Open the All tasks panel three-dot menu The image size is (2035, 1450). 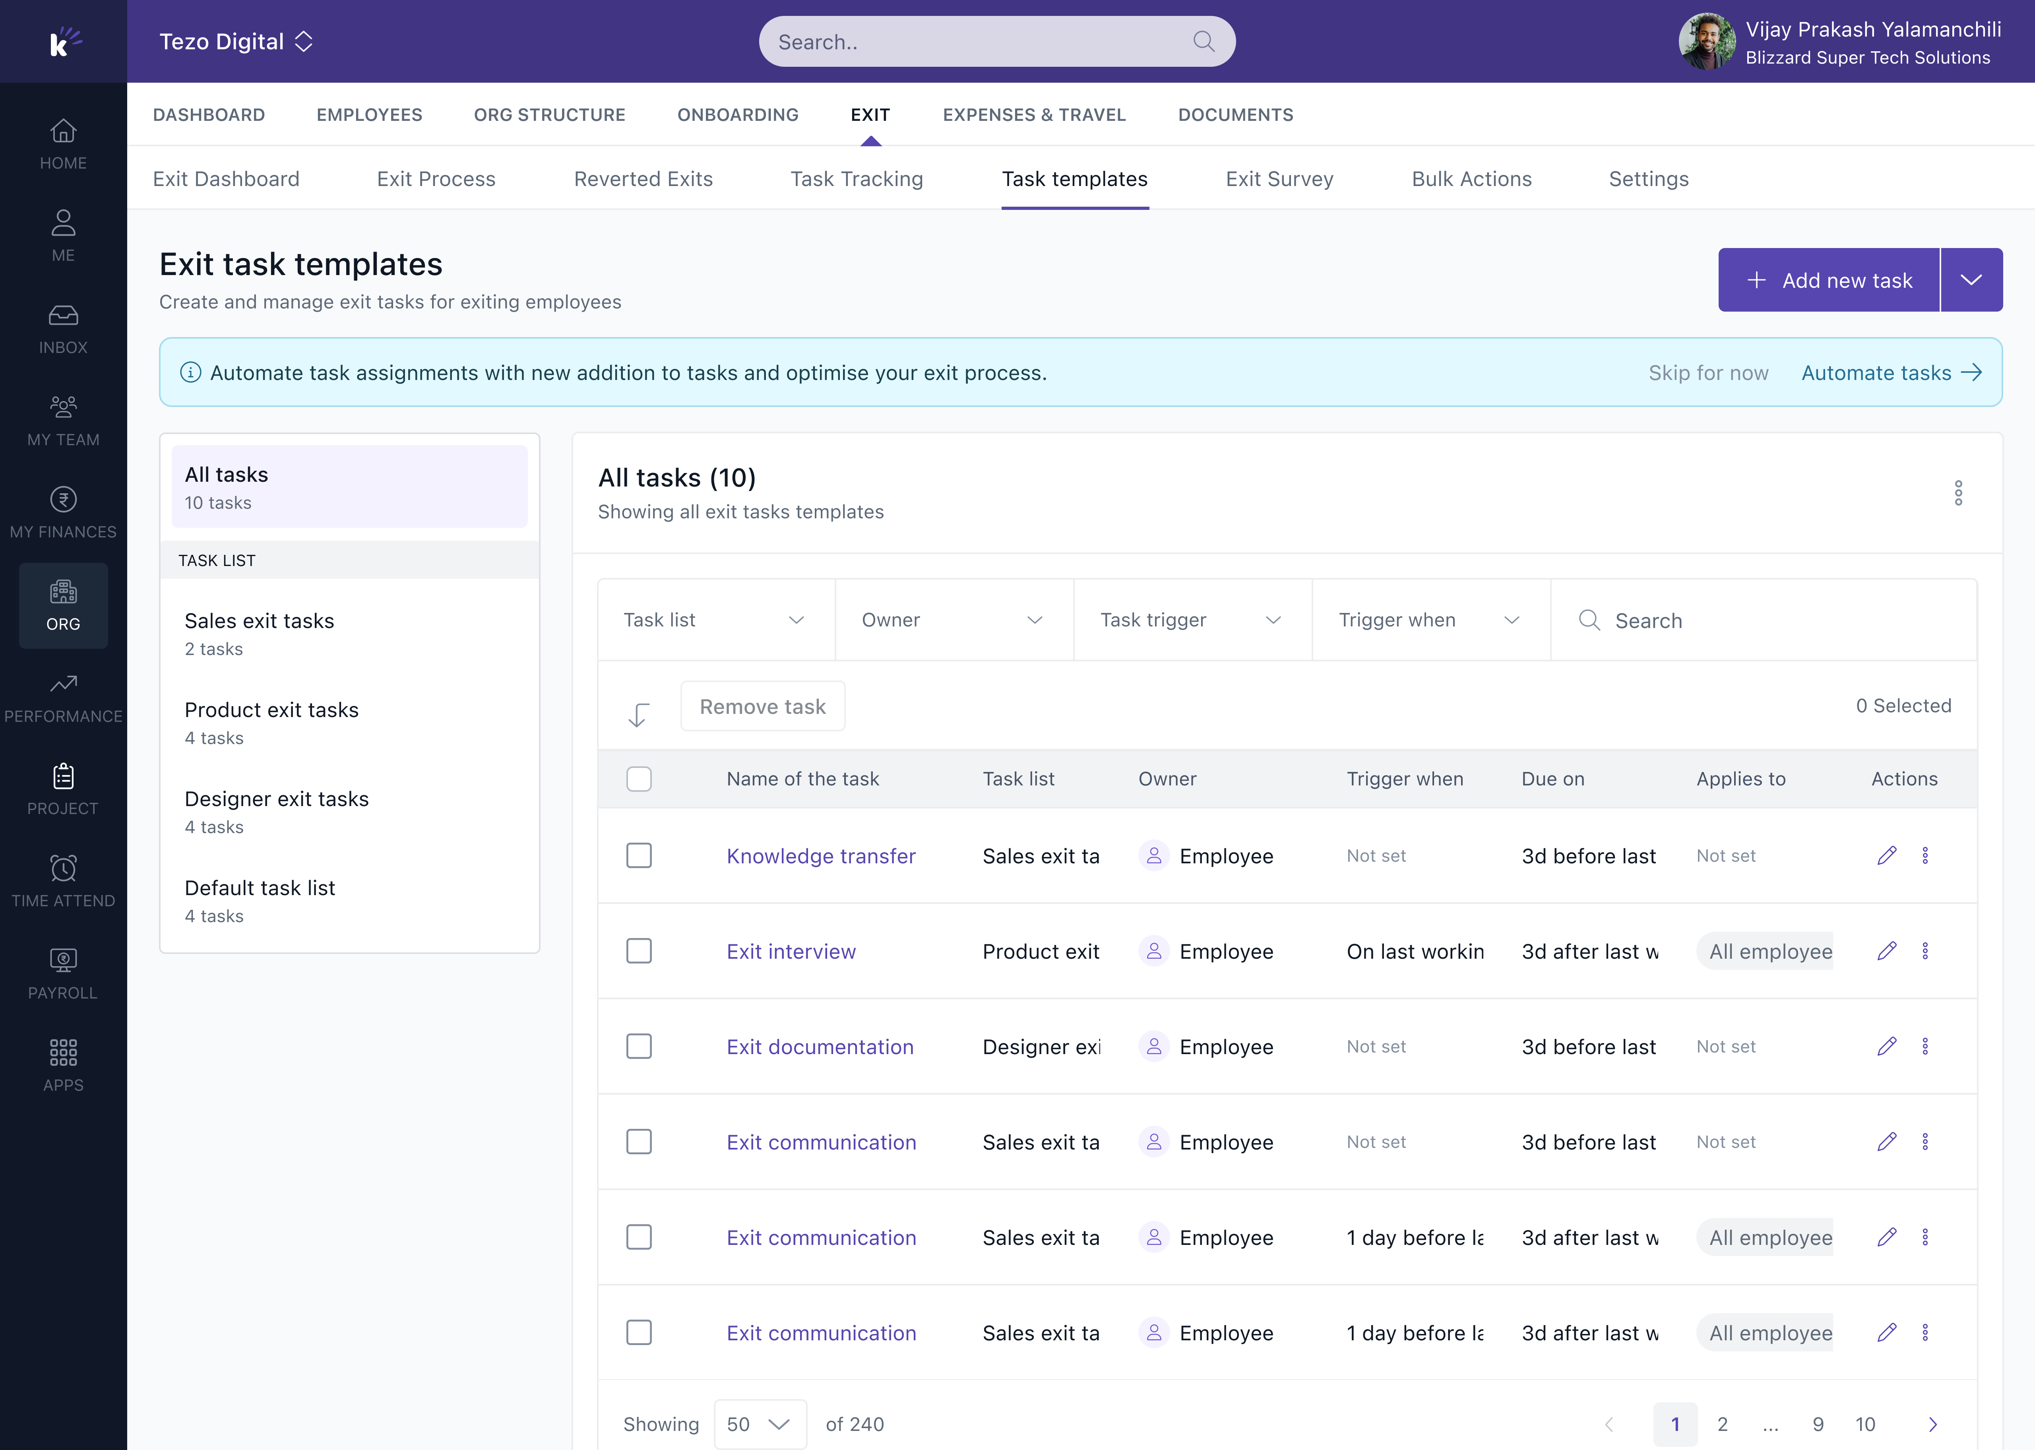pyautogui.click(x=1959, y=493)
